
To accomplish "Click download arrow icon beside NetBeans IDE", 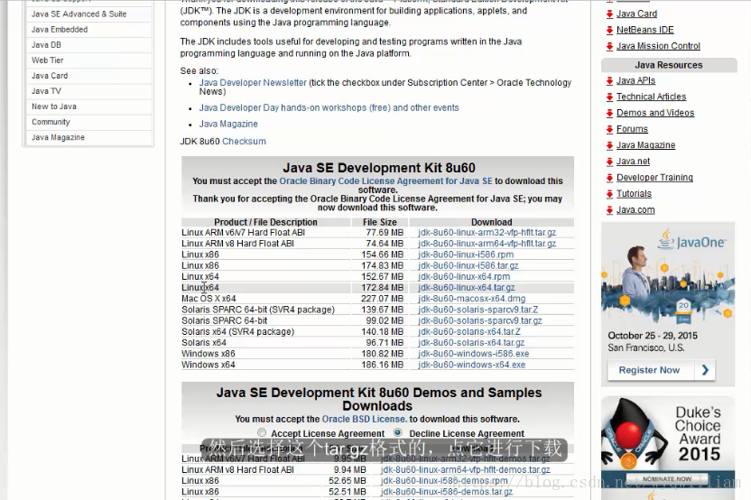I will [609, 30].
